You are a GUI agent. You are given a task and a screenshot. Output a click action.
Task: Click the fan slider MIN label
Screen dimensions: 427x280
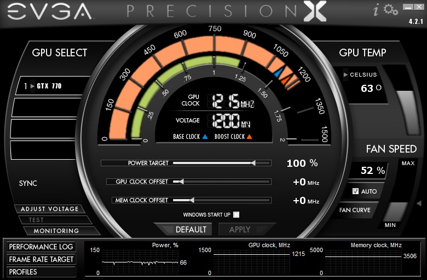pyautogui.click(x=390, y=225)
